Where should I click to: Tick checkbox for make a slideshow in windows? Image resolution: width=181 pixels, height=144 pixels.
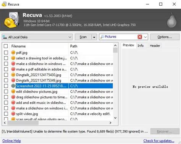tap(6, 64)
